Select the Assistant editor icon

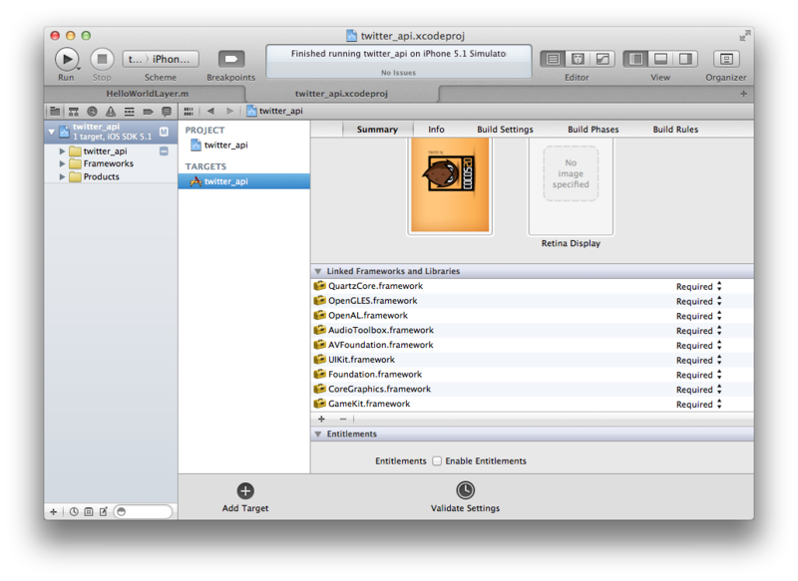(x=578, y=59)
